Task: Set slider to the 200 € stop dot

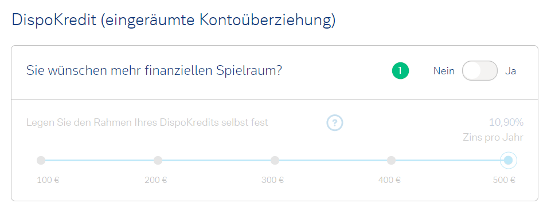Action: pyautogui.click(x=158, y=161)
